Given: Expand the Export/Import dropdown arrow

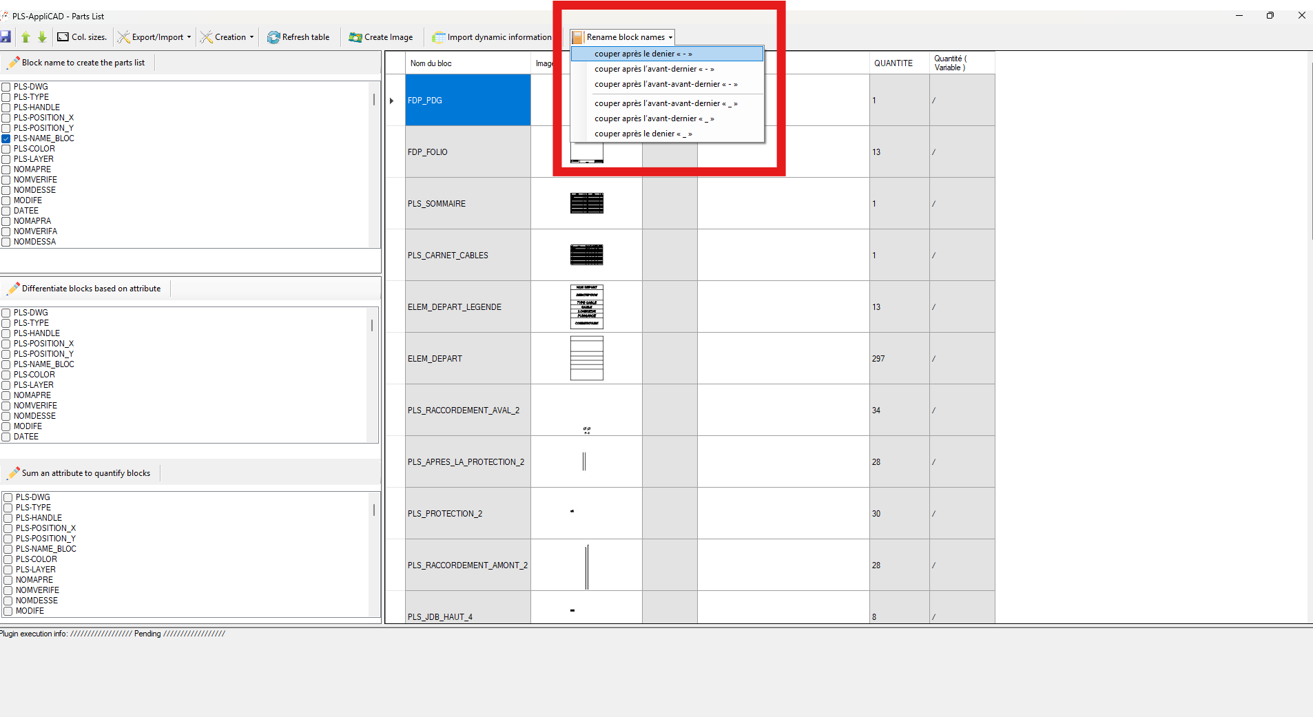Looking at the screenshot, I should pyautogui.click(x=188, y=37).
